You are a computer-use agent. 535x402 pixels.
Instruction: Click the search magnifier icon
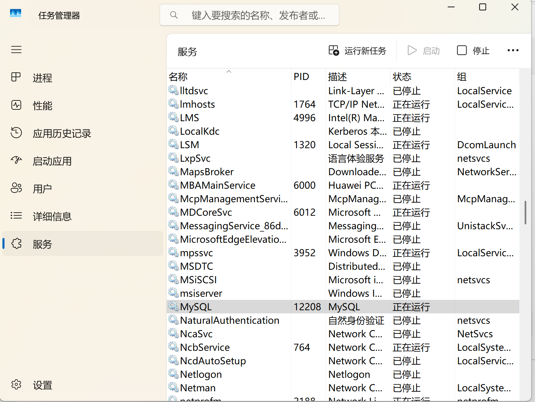[x=174, y=15]
